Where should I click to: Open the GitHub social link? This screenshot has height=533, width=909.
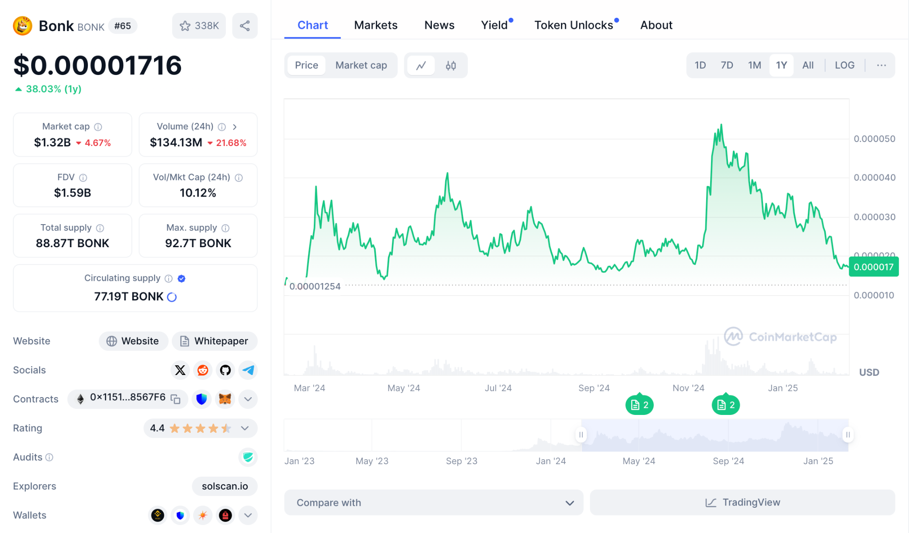(x=225, y=370)
